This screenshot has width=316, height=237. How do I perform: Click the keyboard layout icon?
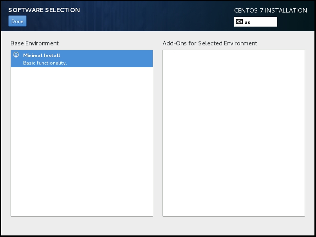(239, 22)
